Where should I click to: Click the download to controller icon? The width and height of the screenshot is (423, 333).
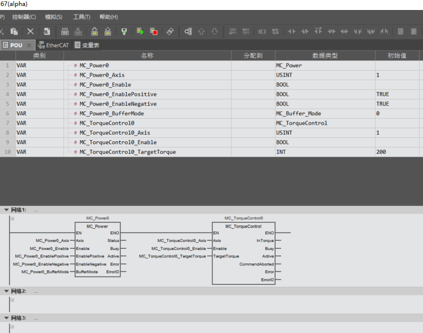[94, 31]
